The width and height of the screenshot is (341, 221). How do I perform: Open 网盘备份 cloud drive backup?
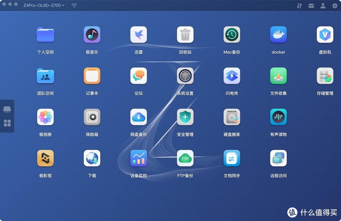(x=139, y=117)
